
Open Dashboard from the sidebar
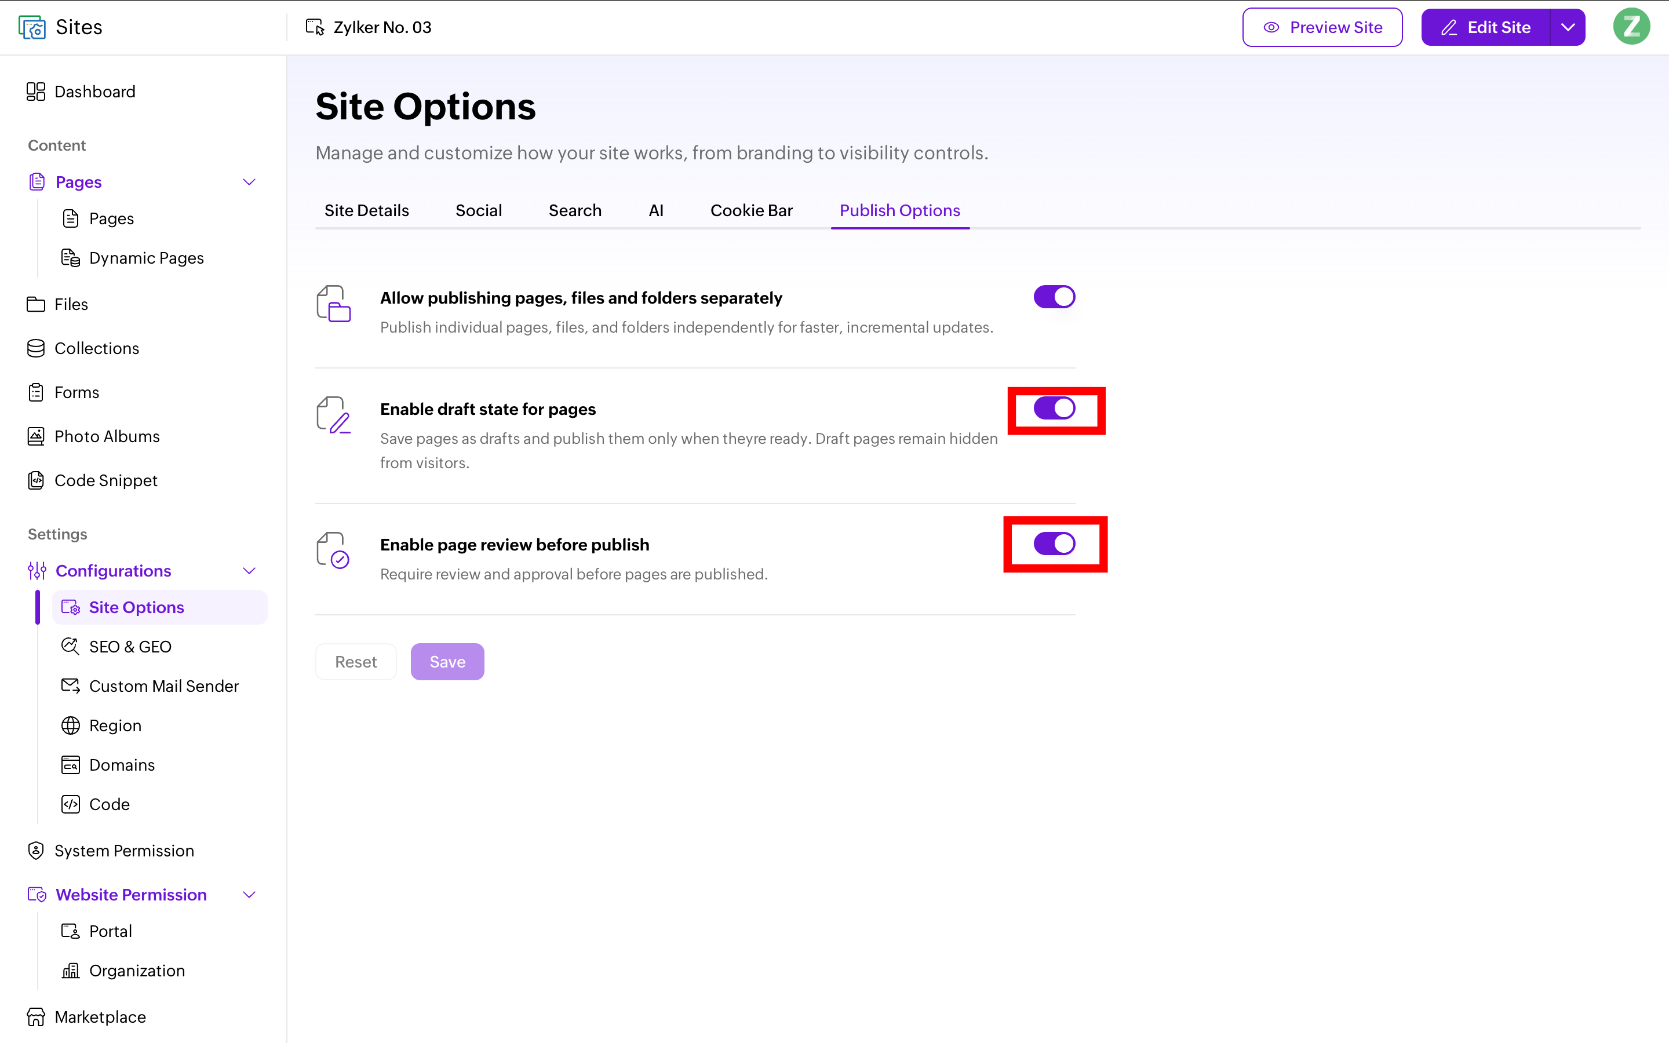(81, 92)
